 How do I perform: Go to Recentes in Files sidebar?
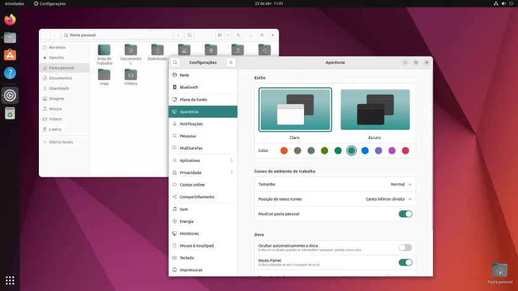[x=64, y=47]
